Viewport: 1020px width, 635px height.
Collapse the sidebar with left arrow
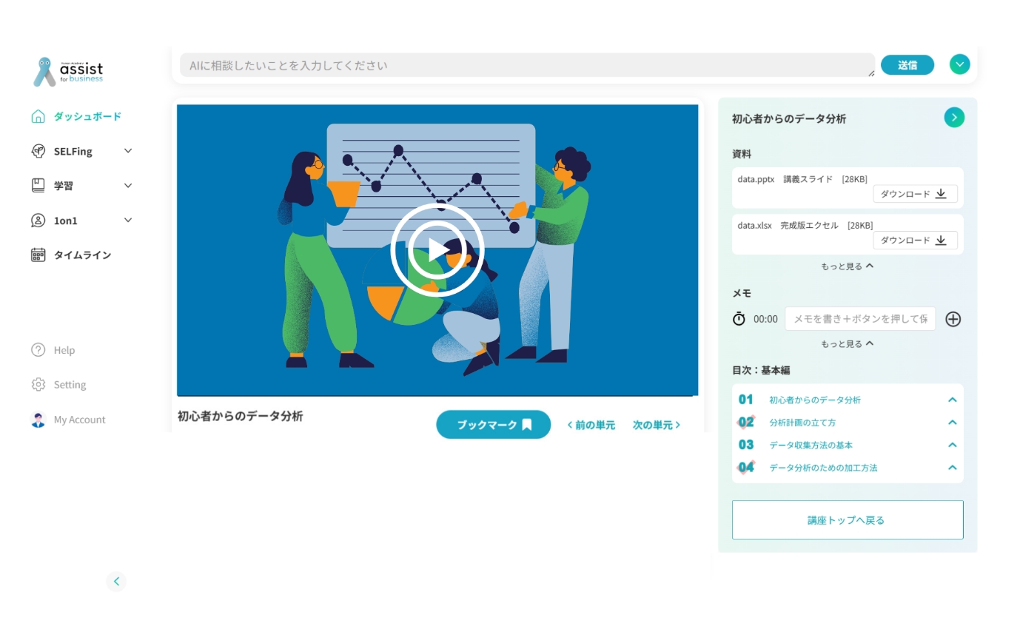116,582
